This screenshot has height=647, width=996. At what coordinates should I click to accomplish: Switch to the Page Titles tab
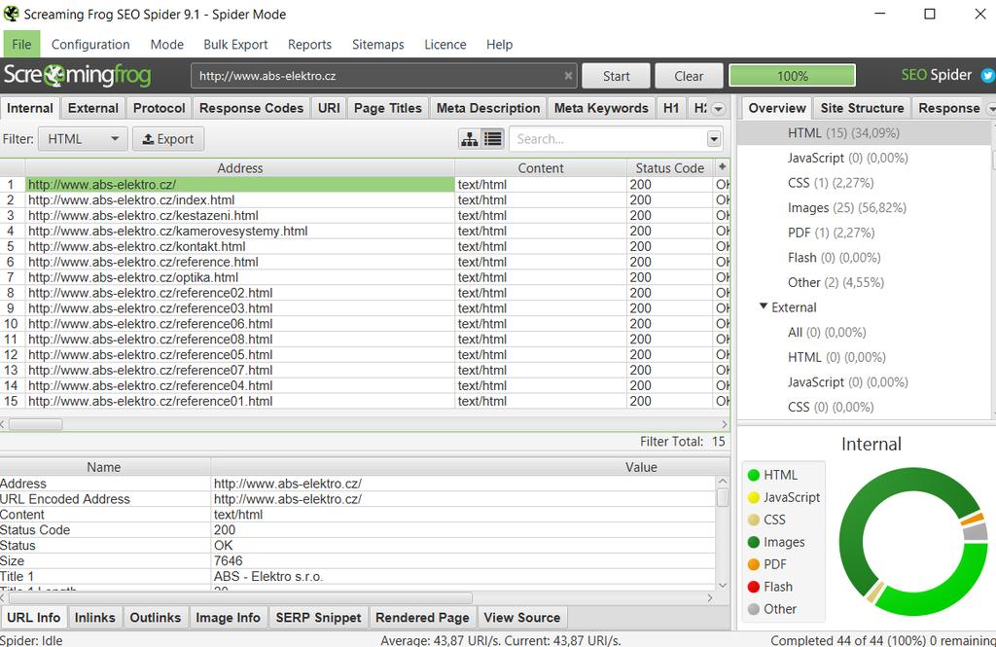pos(388,108)
